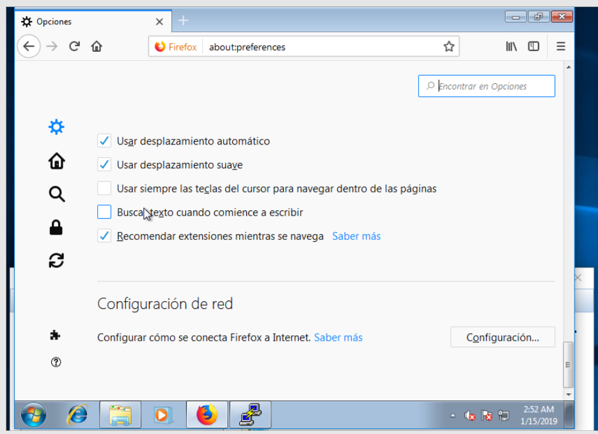This screenshot has width=598, height=434.
Task: Open the Home panel in sidebar
Action: 56,161
